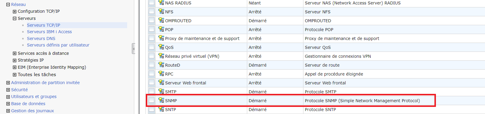Viewport: 485px width, 114px height.
Task: Tick the checkbox for the NFS row
Action: point(151,11)
